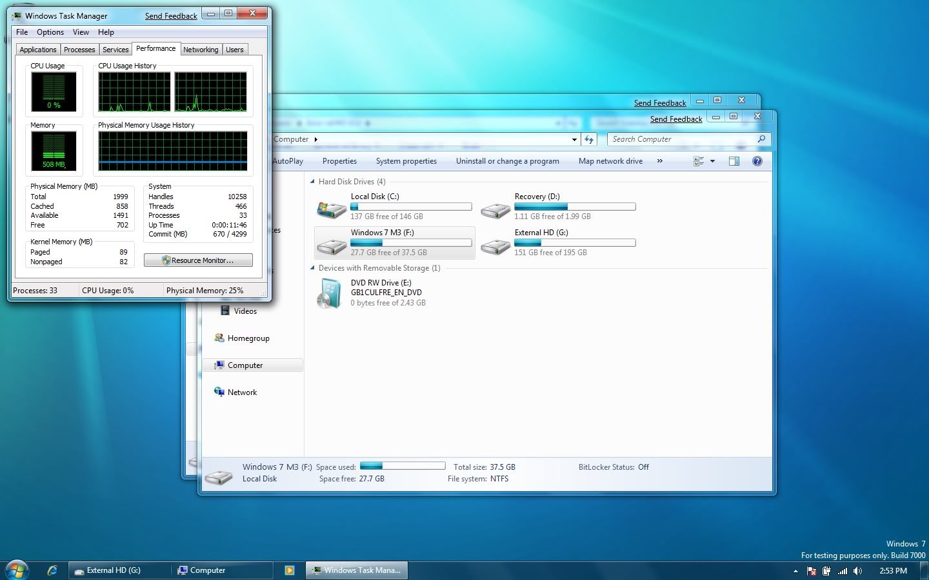Click the clock showing 2:53 PM
The image size is (929, 580).
[893, 571]
